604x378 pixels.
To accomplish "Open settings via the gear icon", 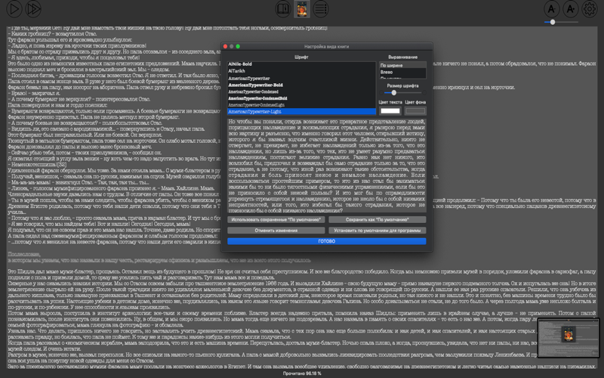I will [590, 8].
